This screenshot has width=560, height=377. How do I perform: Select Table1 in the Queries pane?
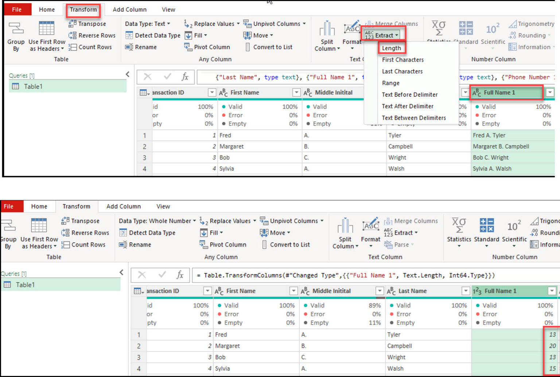(x=33, y=86)
